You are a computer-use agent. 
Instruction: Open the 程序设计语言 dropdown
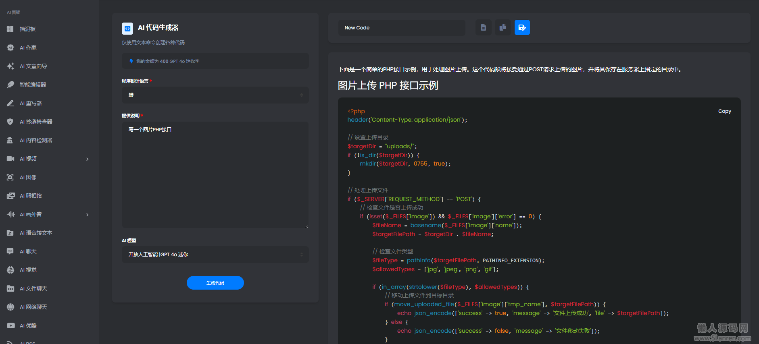(215, 95)
